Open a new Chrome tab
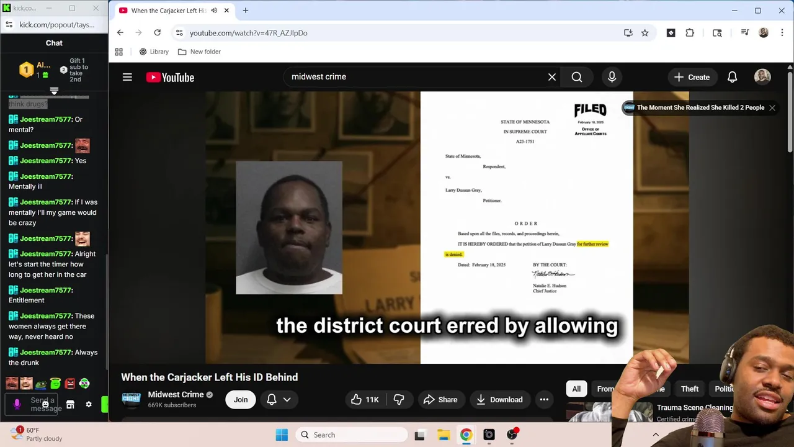The image size is (794, 447). (x=246, y=11)
